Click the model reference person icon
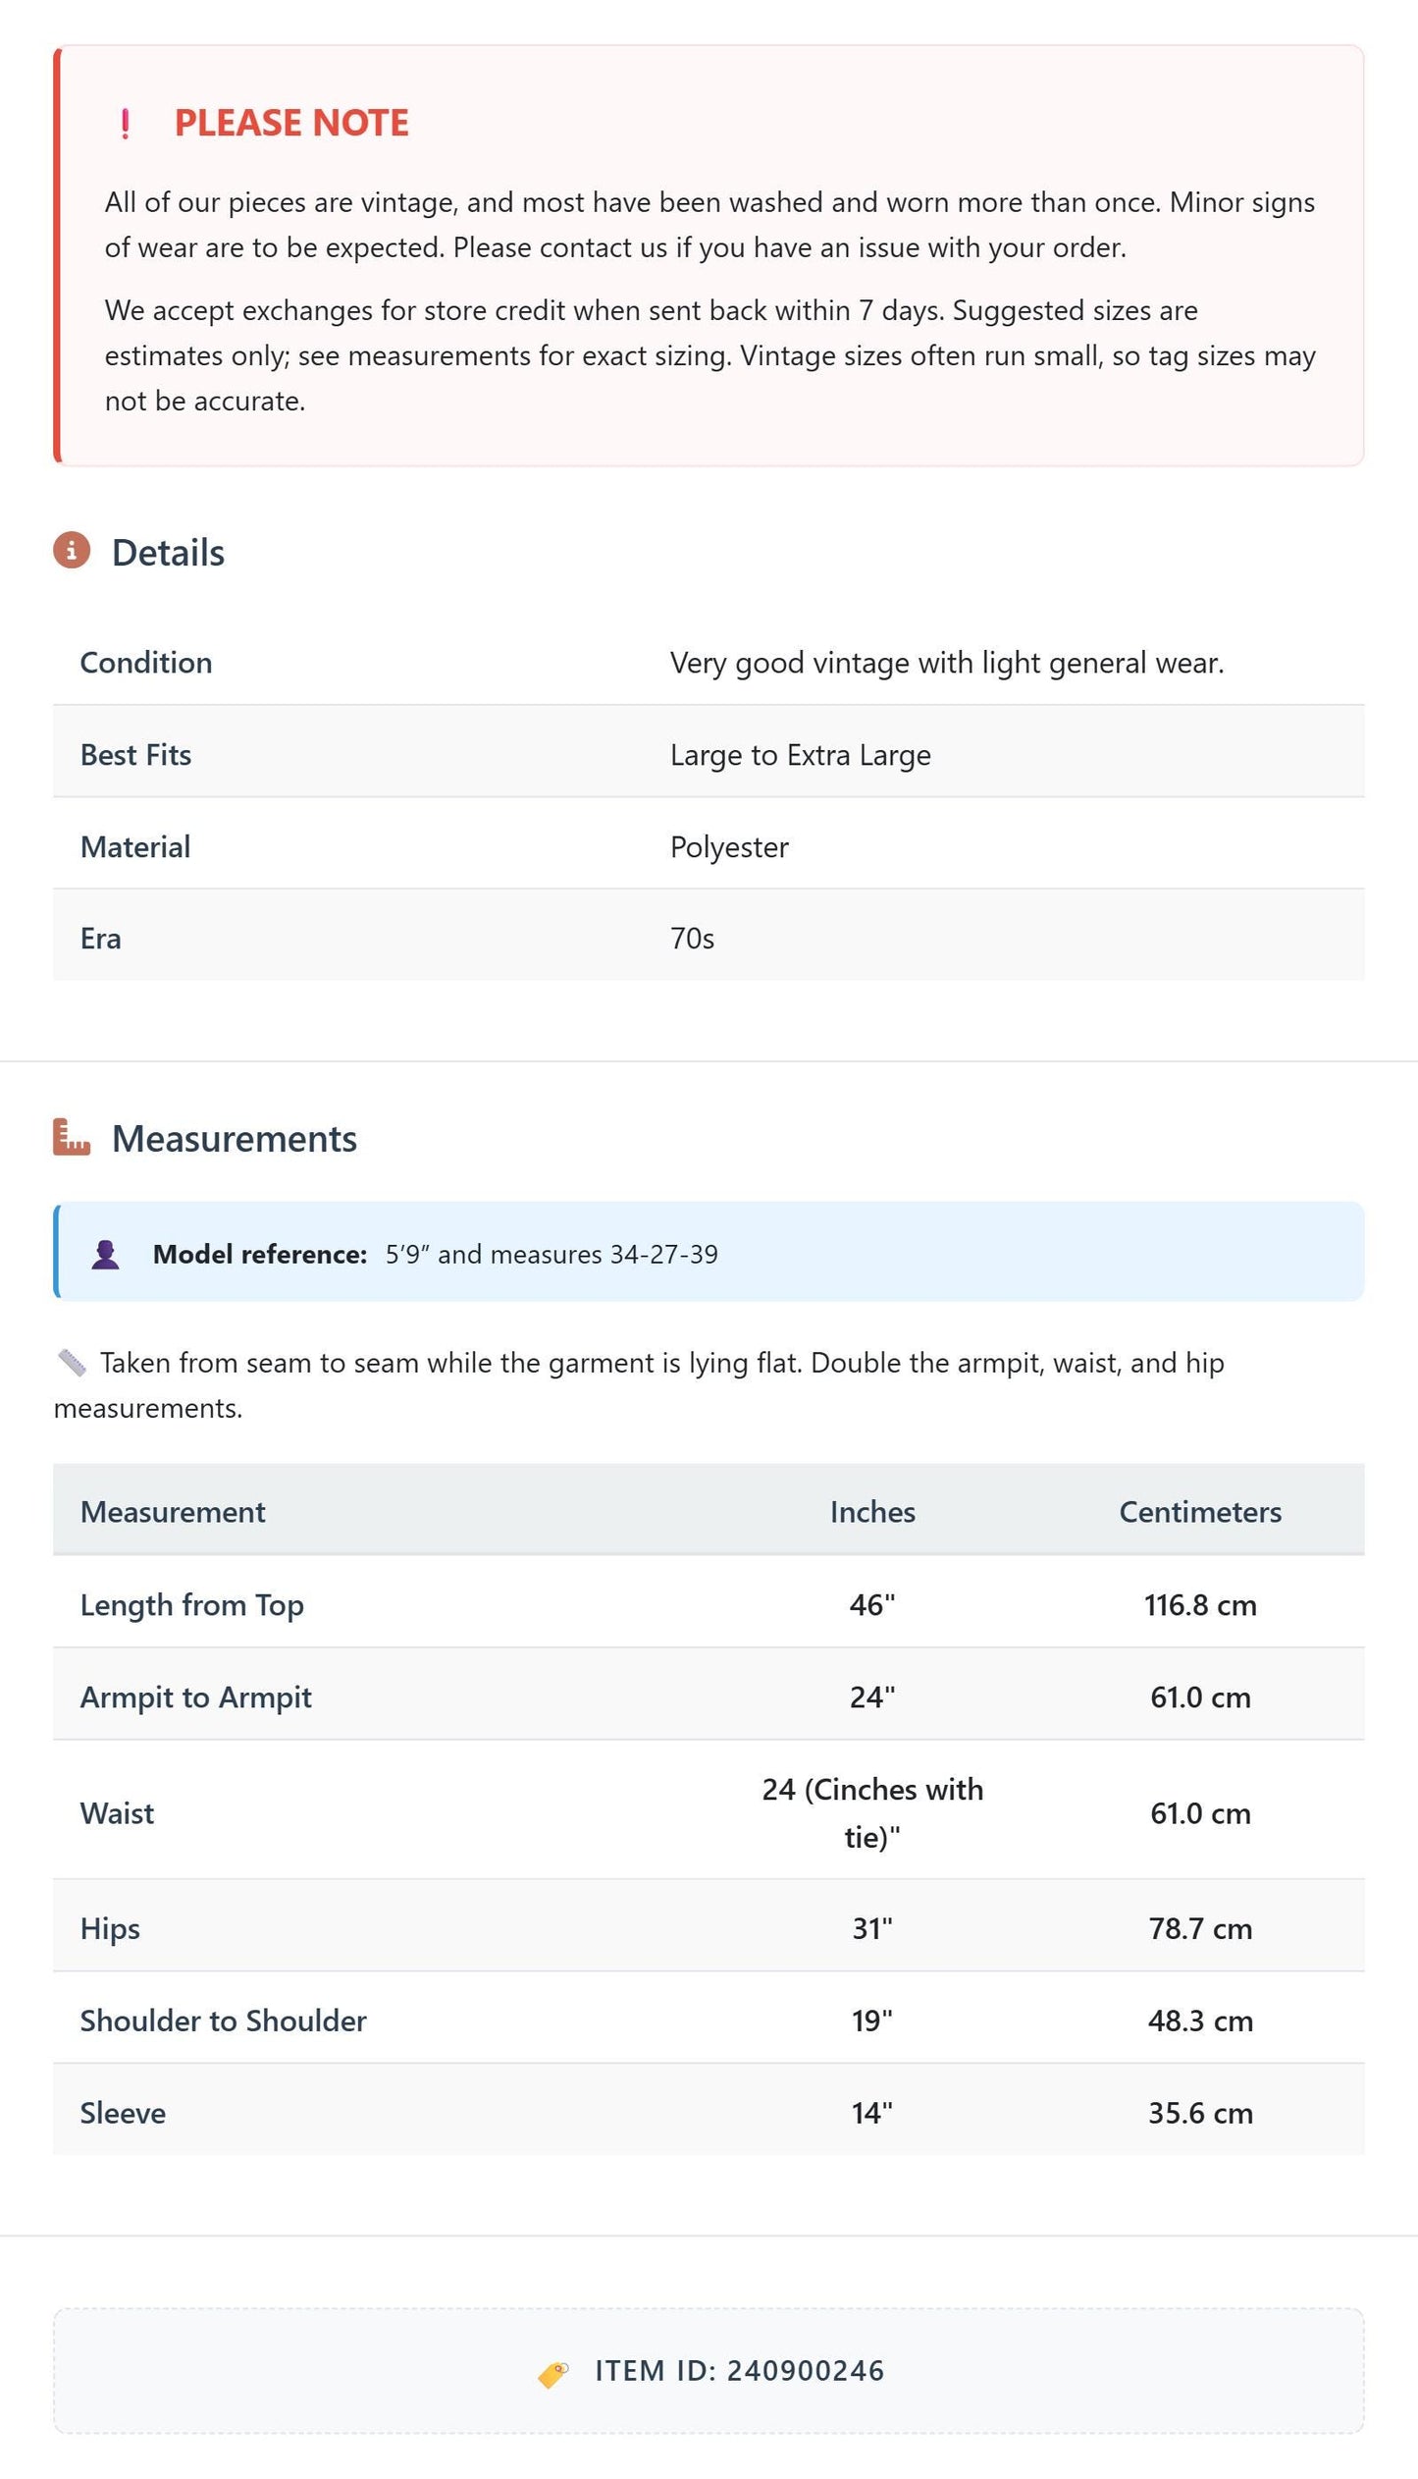The height and width of the screenshot is (2479, 1418). click(106, 1254)
